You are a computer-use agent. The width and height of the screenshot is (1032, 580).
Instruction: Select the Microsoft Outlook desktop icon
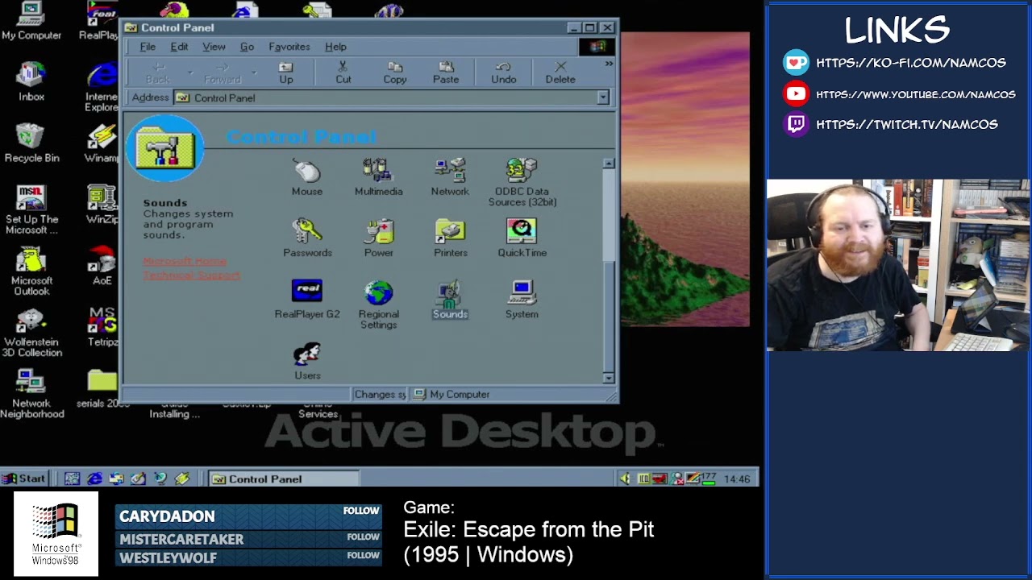pyautogui.click(x=31, y=271)
